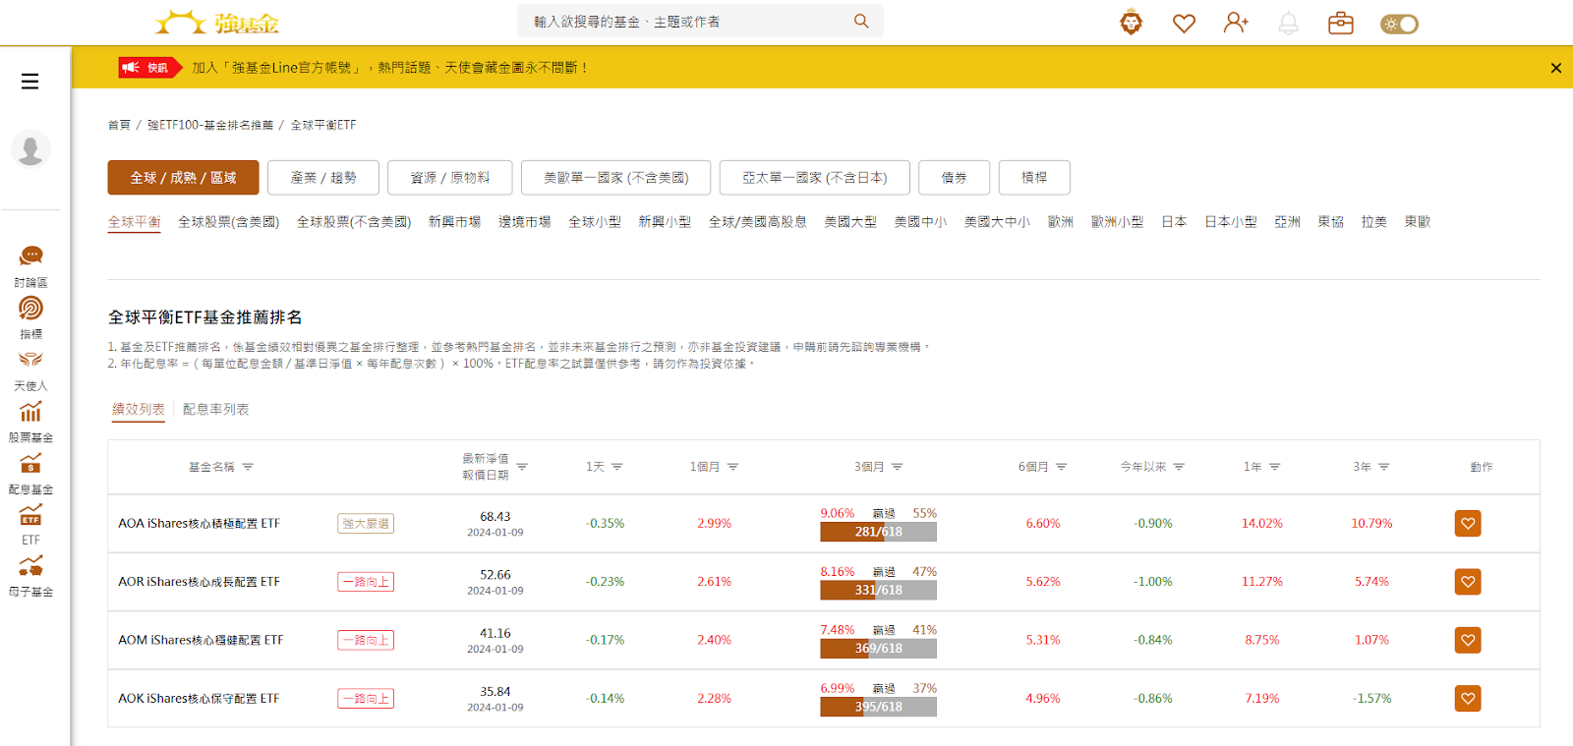The height and width of the screenshot is (746, 1573).
Task: Select the 全球 / 成熟 / 區域 category
Action: [183, 178]
